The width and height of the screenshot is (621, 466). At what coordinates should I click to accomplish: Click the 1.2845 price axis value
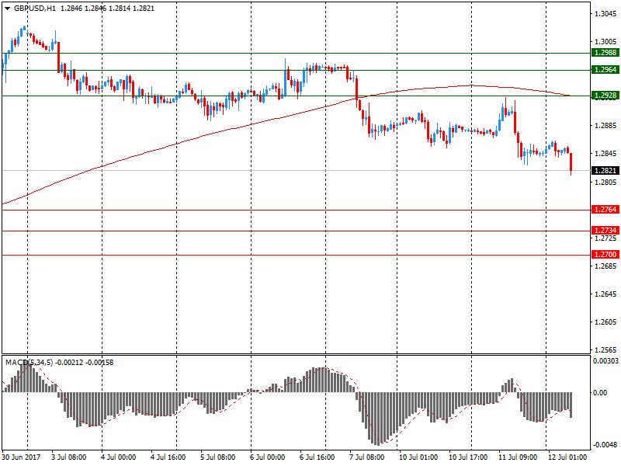tap(605, 154)
